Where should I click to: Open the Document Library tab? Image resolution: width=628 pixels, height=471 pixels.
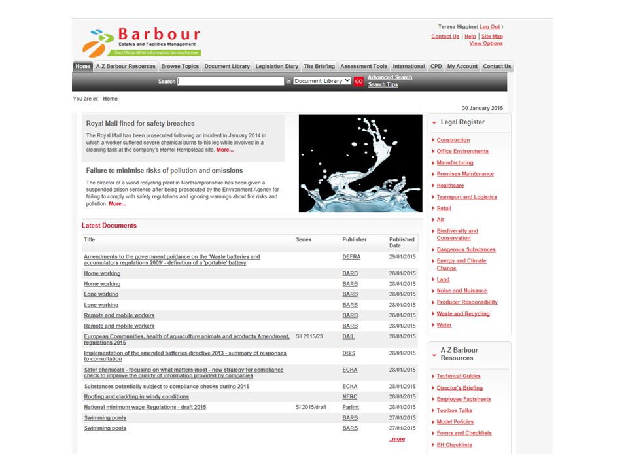227,67
